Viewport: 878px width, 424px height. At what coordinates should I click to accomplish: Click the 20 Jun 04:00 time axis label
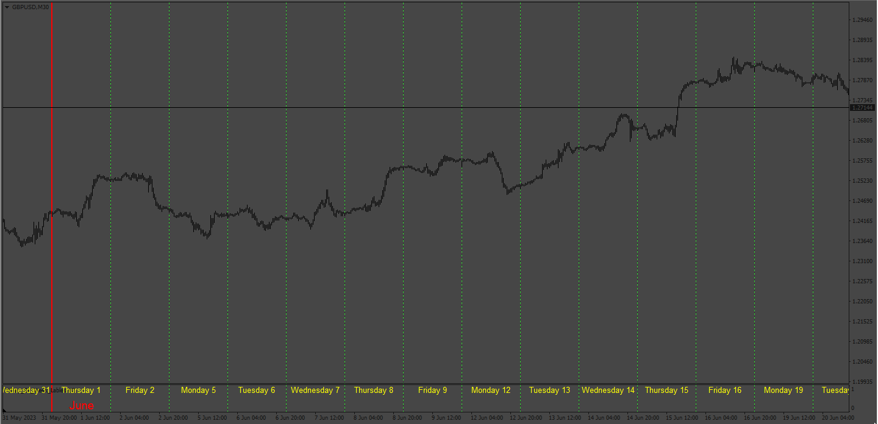point(838,418)
